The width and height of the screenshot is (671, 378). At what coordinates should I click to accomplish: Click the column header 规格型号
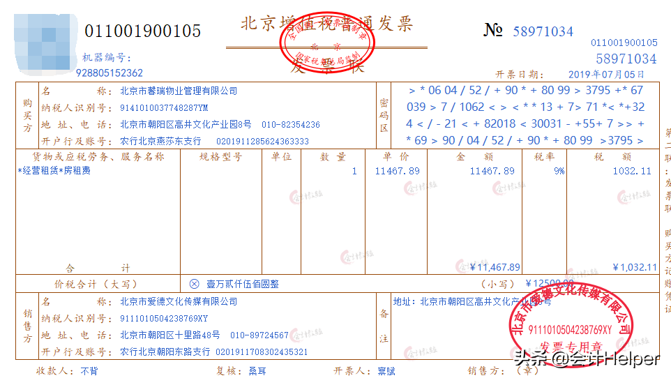point(221,157)
